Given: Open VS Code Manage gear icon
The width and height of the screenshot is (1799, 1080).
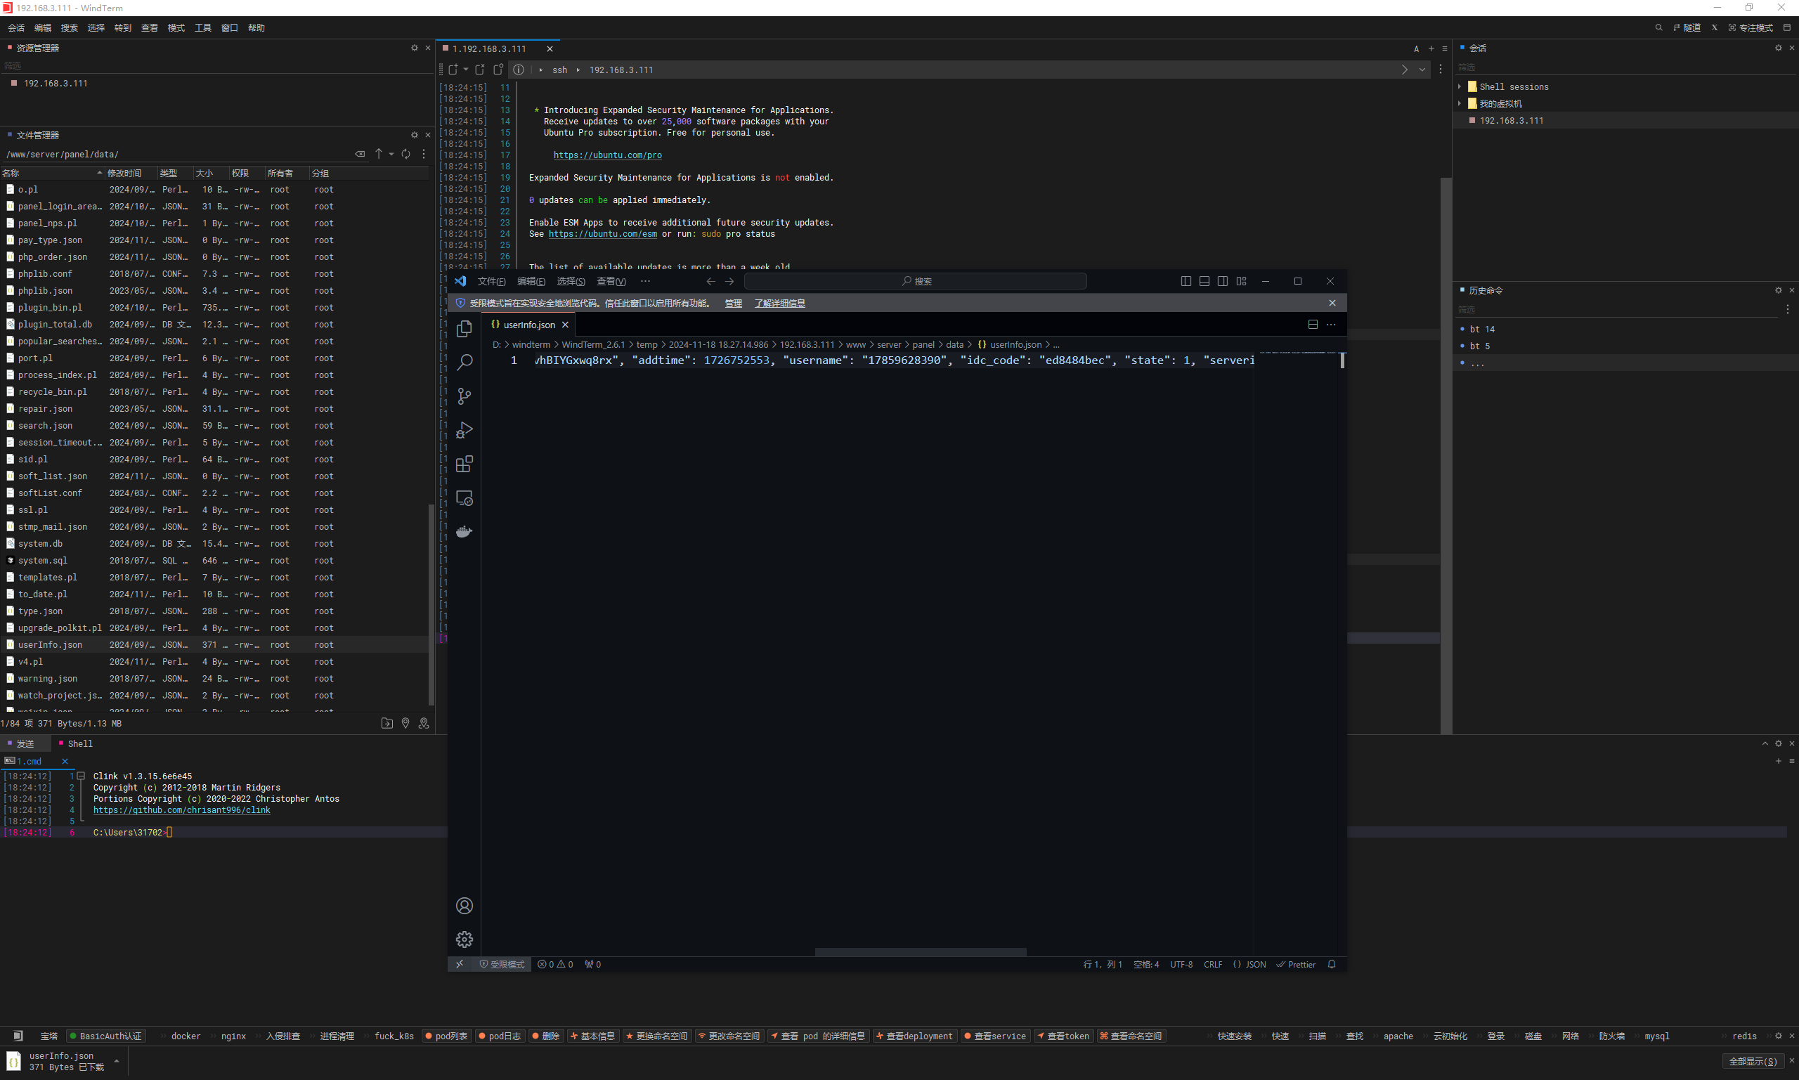Looking at the screenshot, I should click(x=465, y=939).
